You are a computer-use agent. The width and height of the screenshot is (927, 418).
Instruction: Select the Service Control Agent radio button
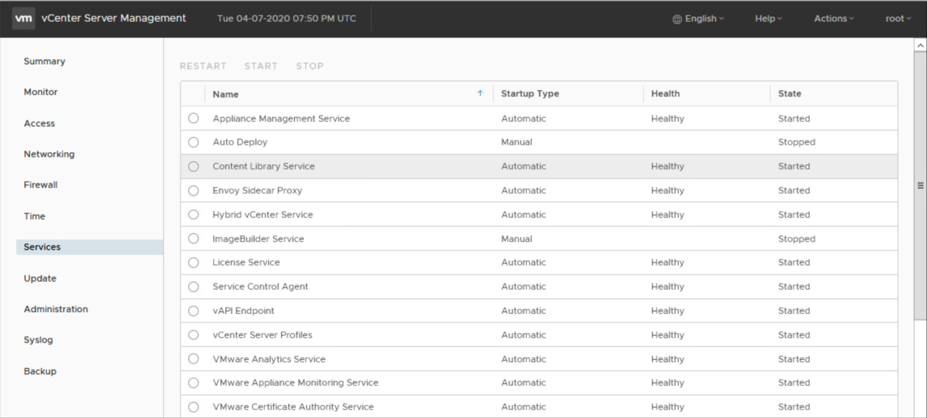click(x=194, y=287)
